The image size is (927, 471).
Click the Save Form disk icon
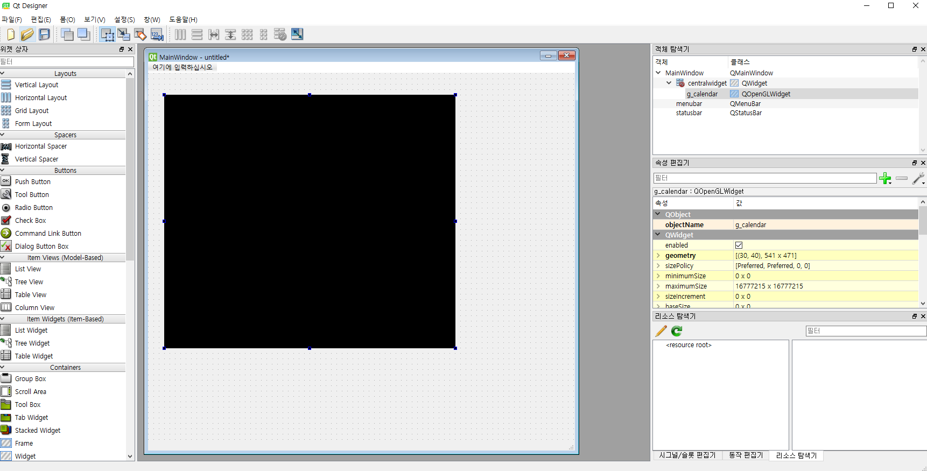point(44,34)
